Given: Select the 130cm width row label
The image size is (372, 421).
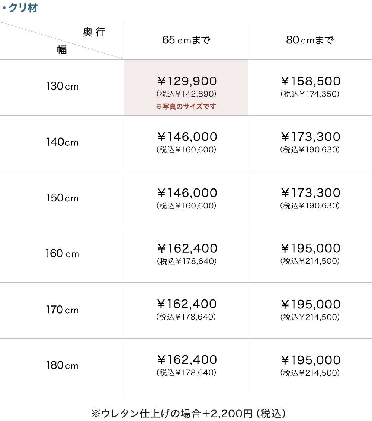Looking at the screenshot, I should 62,87.
